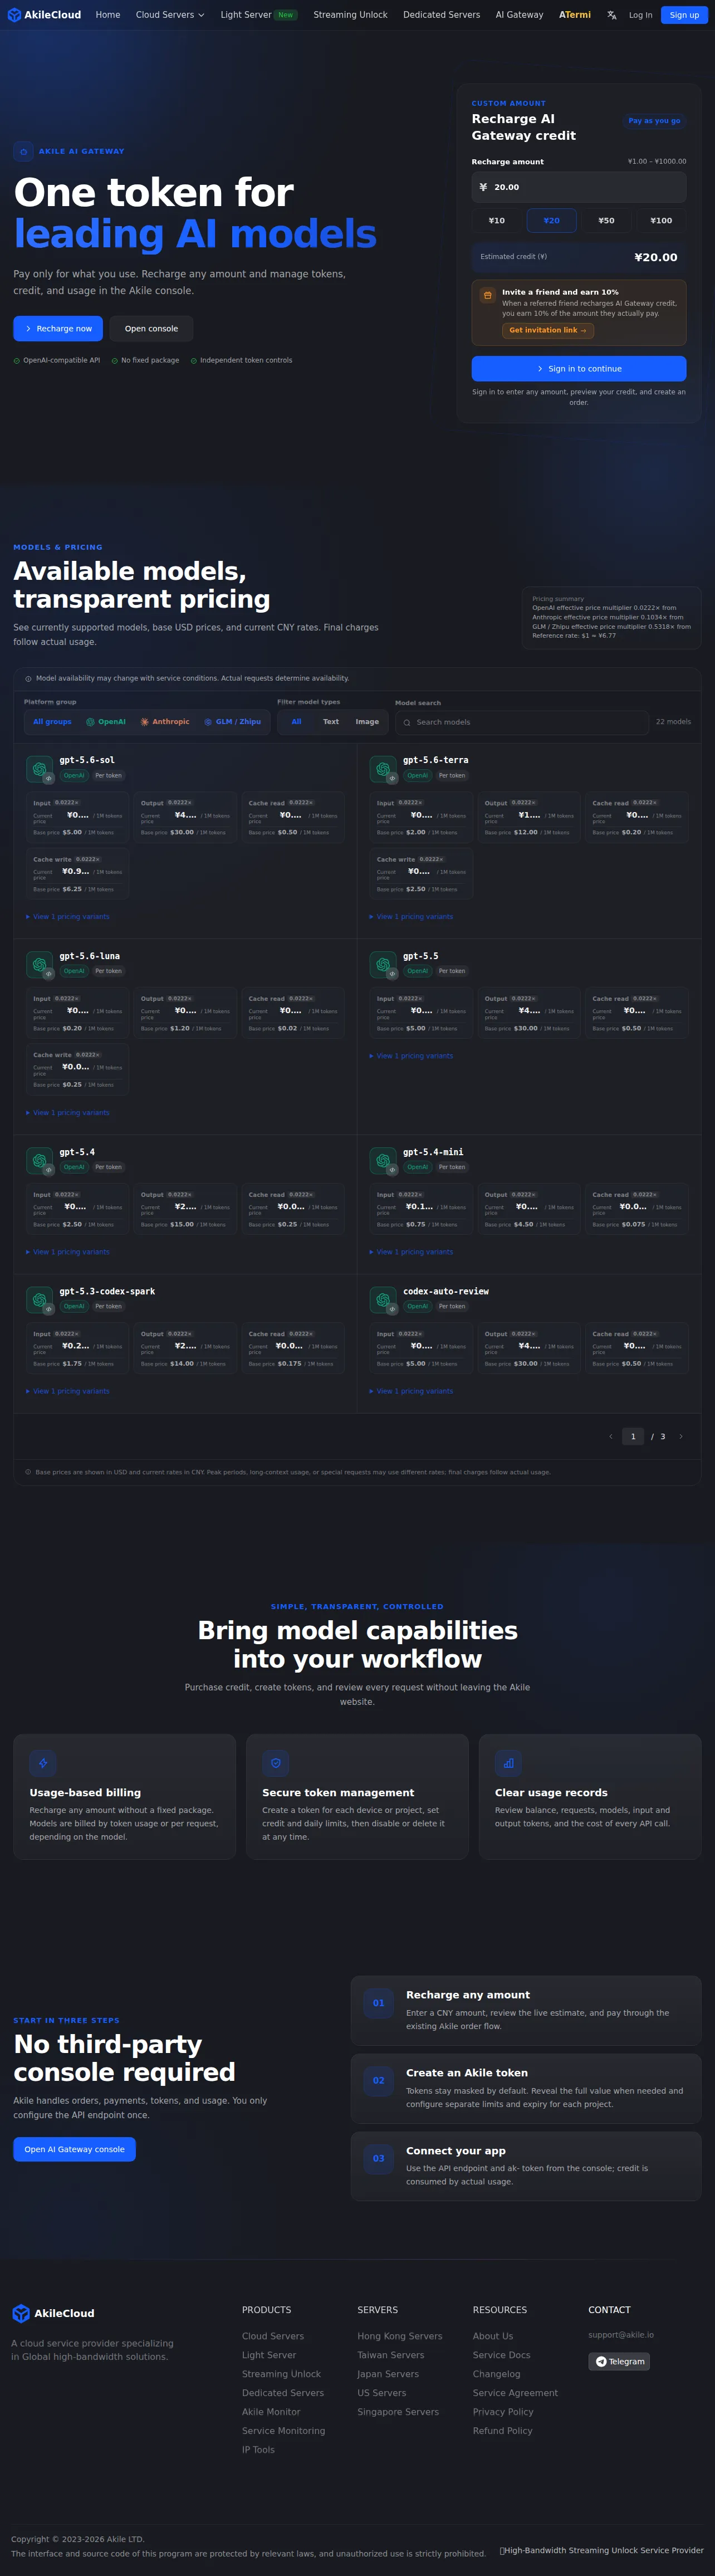Open the language translation icon
This screenshot has width=715, height=2576.
[x=611, y=15]
